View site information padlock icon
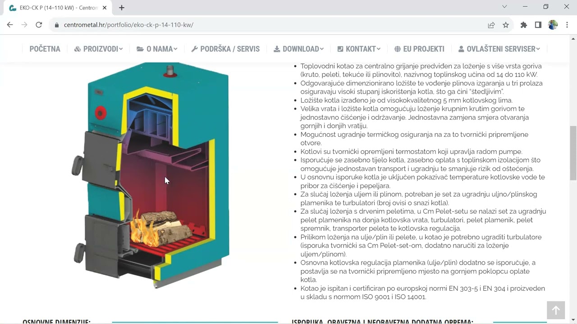The width and height of the screenshot is (577, 324). (x=57, y=25)
